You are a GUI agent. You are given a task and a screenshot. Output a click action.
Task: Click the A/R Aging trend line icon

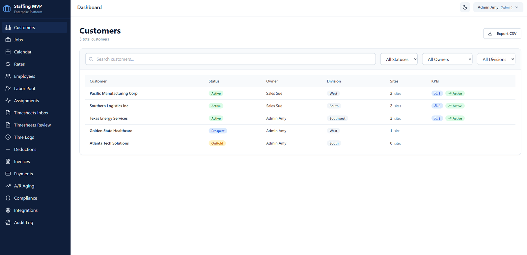(8, 186)
